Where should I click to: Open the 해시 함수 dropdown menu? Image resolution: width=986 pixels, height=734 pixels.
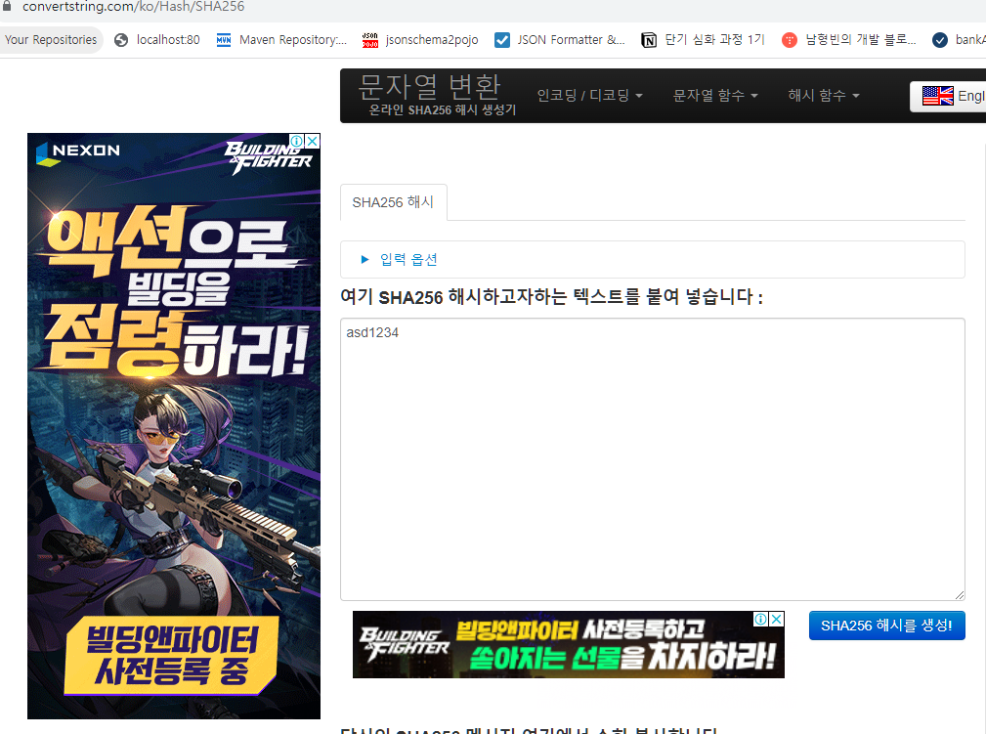click(823, 95)
